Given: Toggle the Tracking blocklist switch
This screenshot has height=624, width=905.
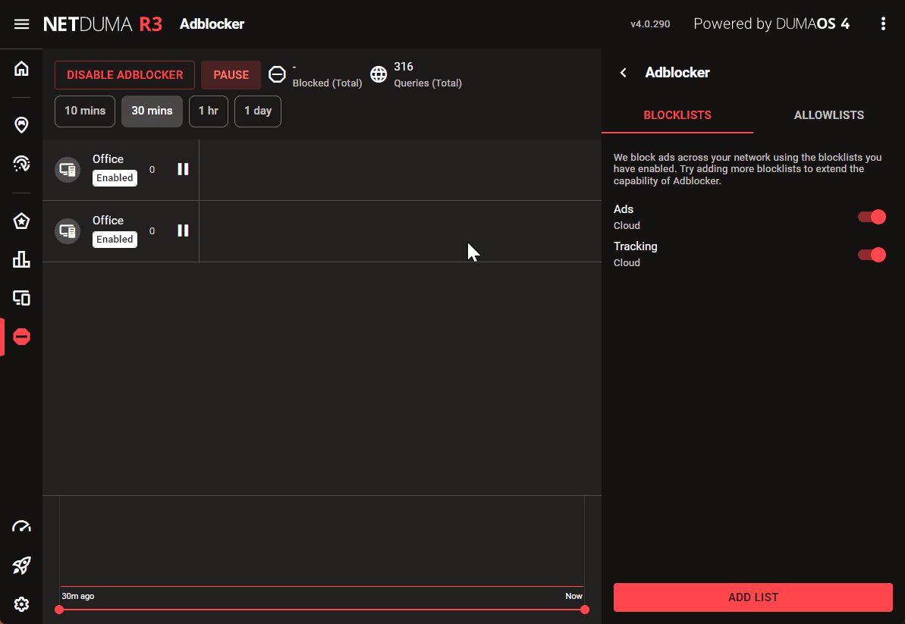Looking at the screenshot, I should point(872,255).
